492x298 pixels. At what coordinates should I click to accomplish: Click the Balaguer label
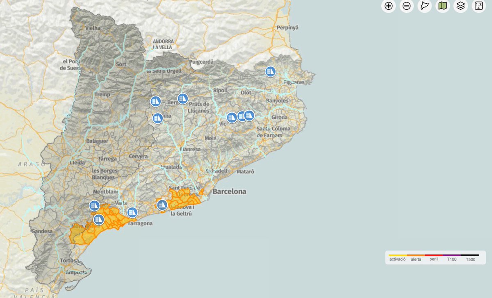(x=97, y=141)
